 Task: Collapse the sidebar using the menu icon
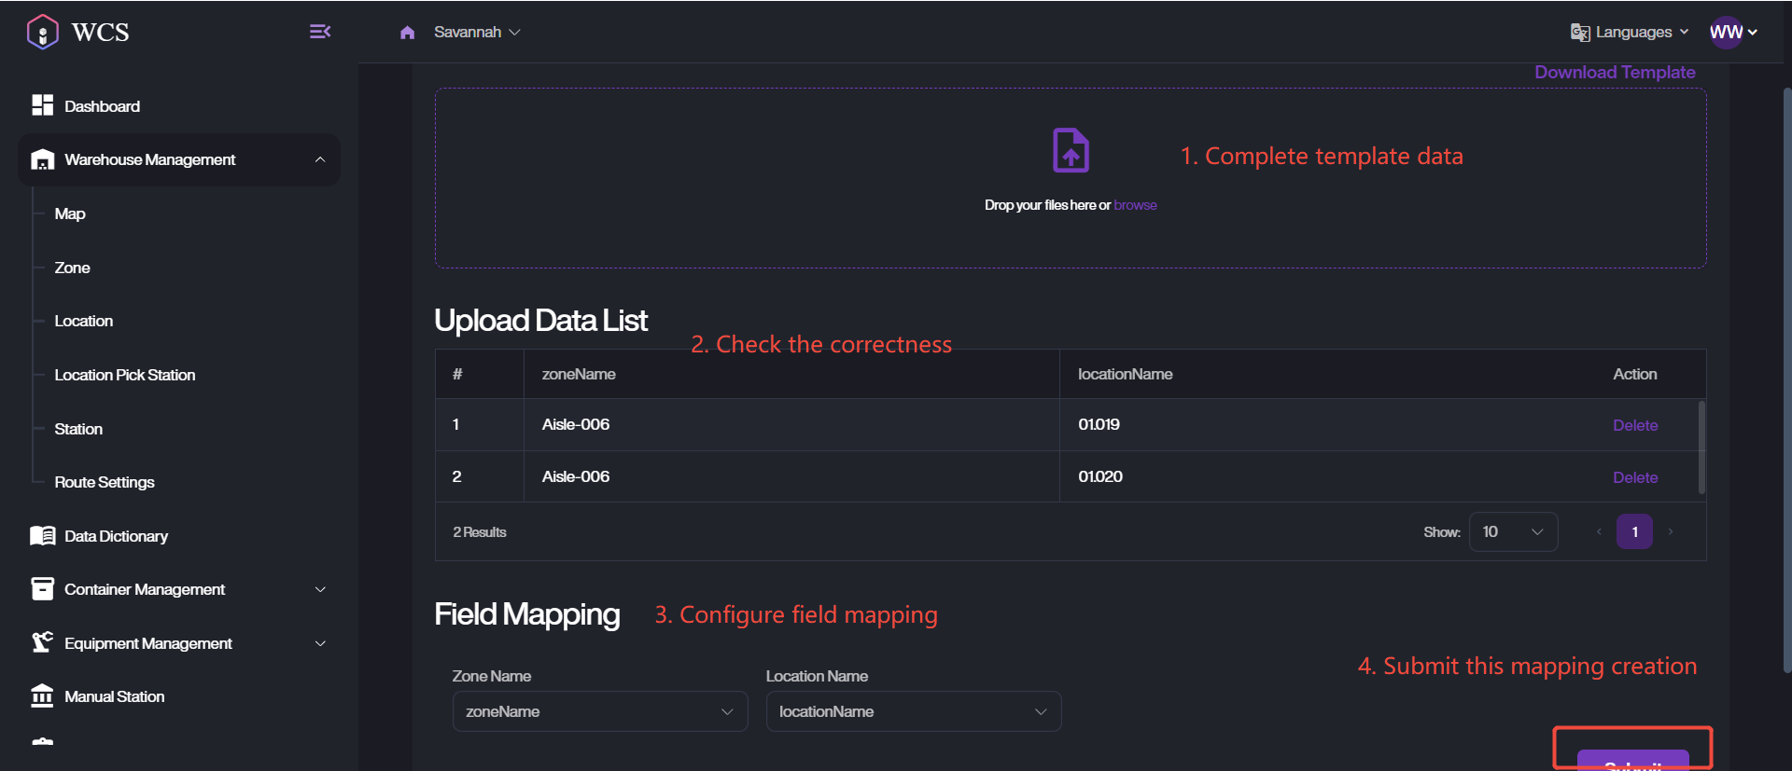[x=319, y=32]
